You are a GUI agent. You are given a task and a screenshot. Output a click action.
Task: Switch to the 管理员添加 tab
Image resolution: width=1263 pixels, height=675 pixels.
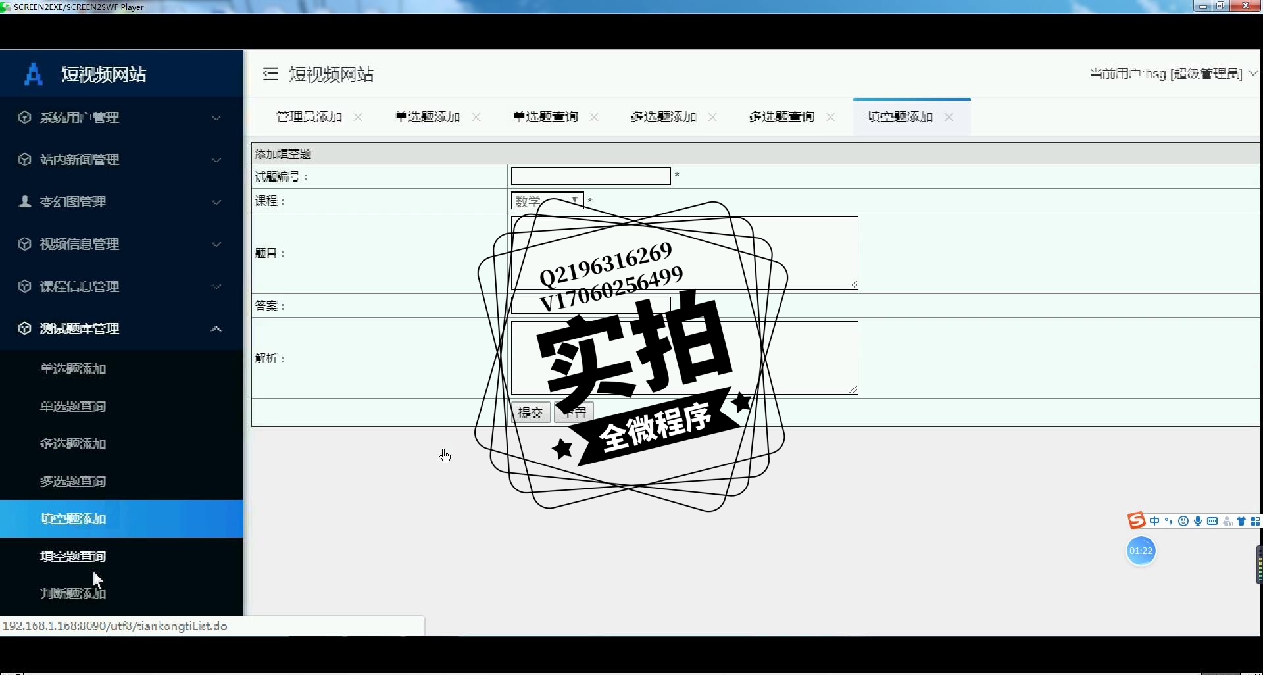(x=309, y=117)
